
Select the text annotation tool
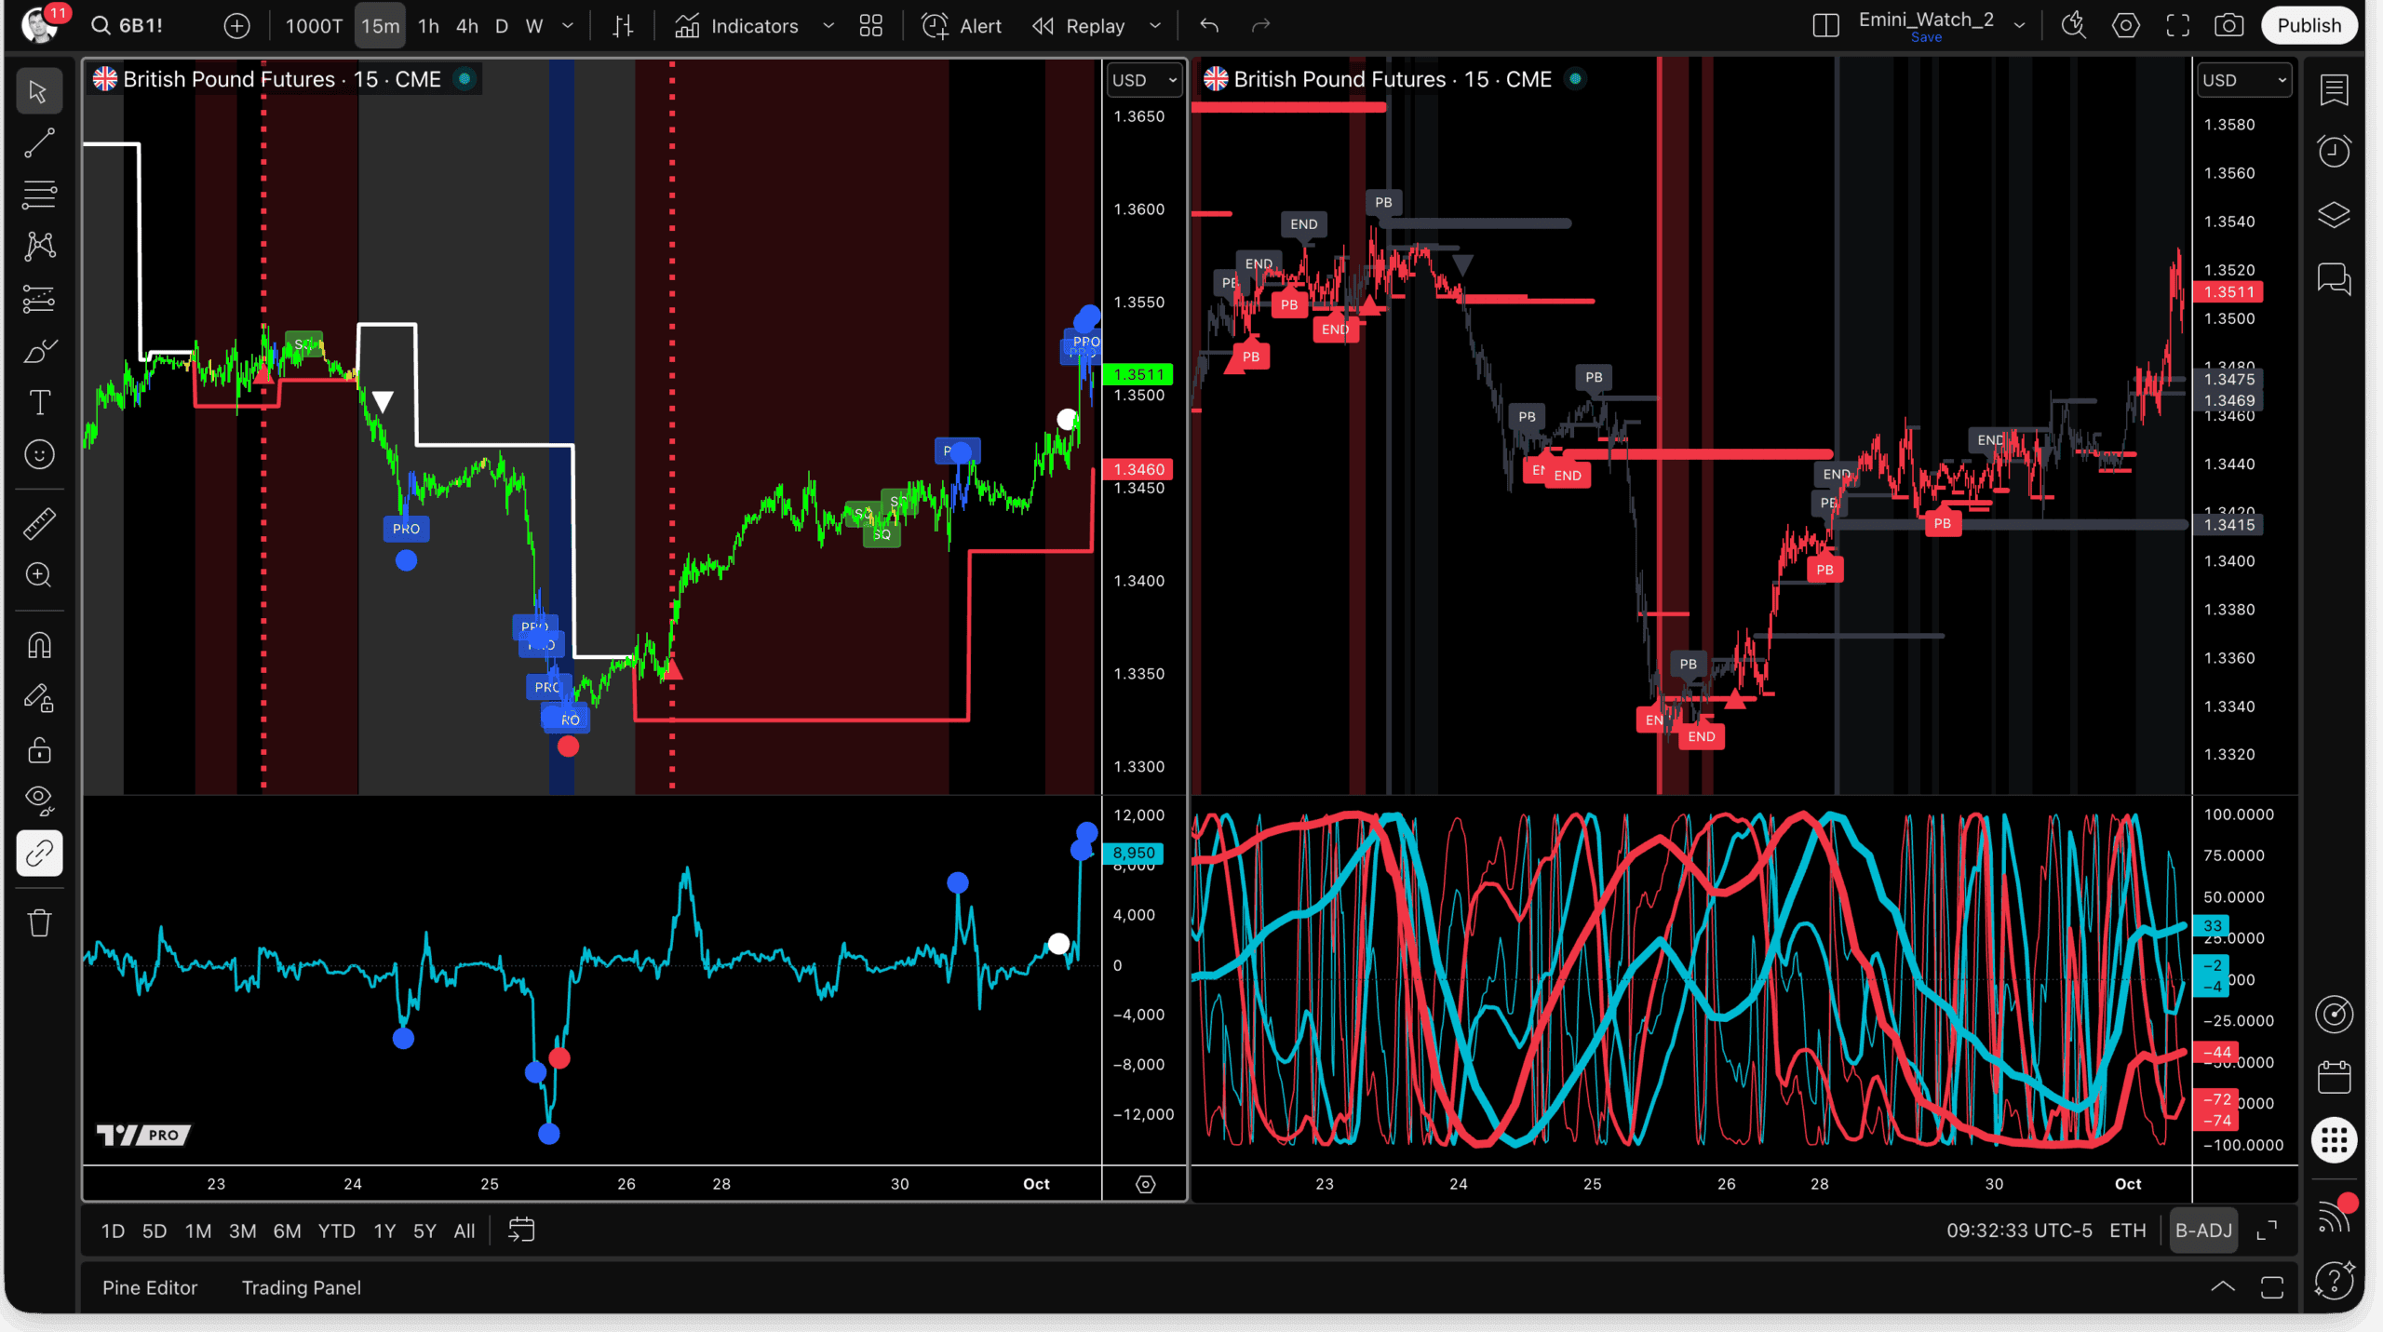coord(39,403)
